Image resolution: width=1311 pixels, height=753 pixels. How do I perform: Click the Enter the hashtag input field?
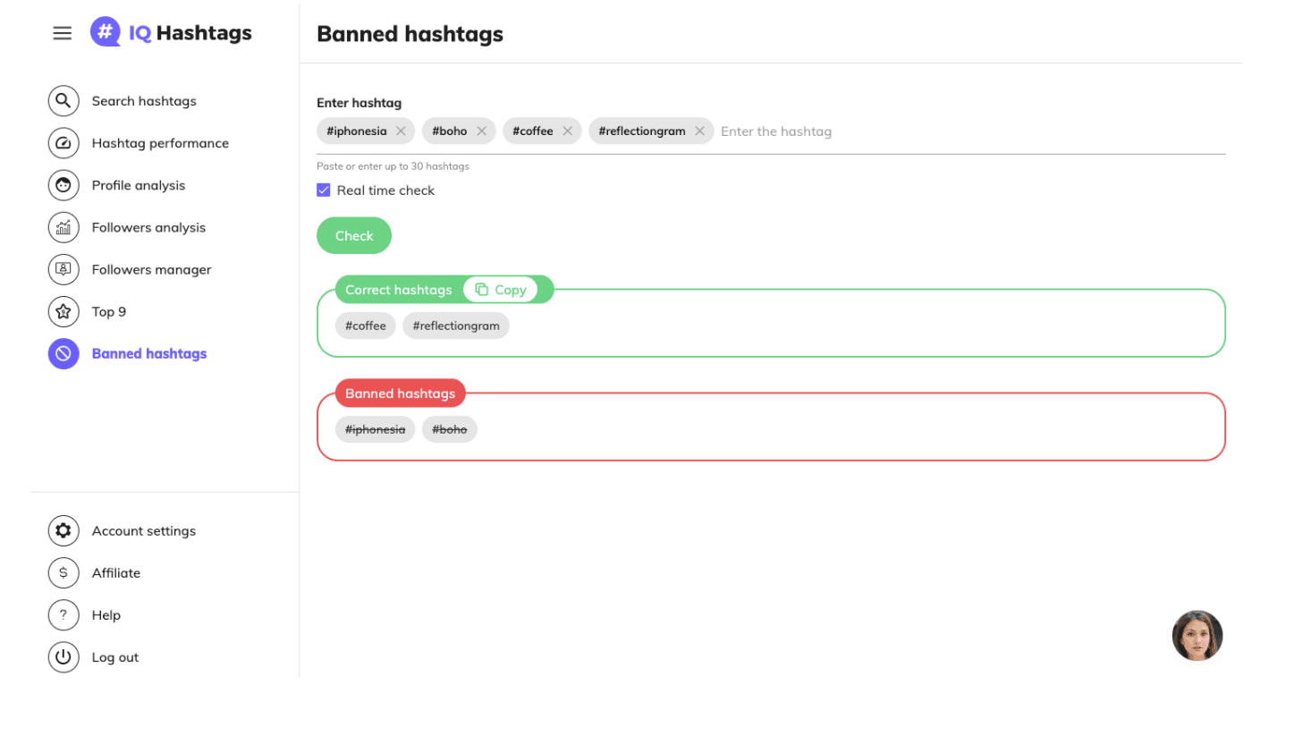click(894, 131)
